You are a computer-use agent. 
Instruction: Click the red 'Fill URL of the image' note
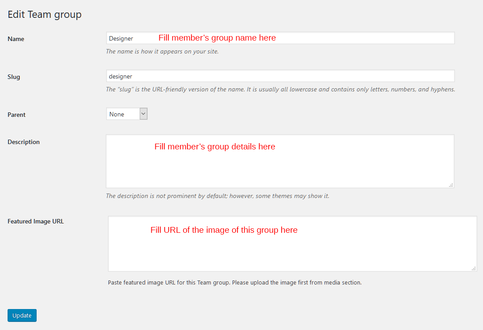click(x=224, y=230)
